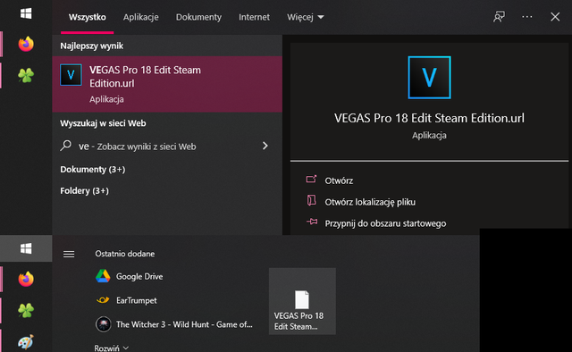572x352 pixels.
Task: Click the pin icon for Przypnij do obszaru startowego
Action: click(x=312, y=222)
